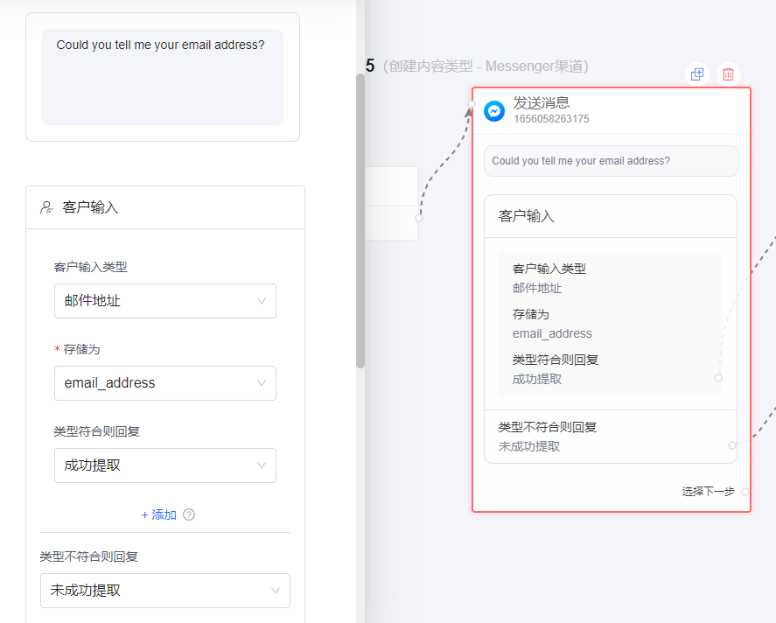Click the 类型不符合则回复 label in node card

pos(548,427)
